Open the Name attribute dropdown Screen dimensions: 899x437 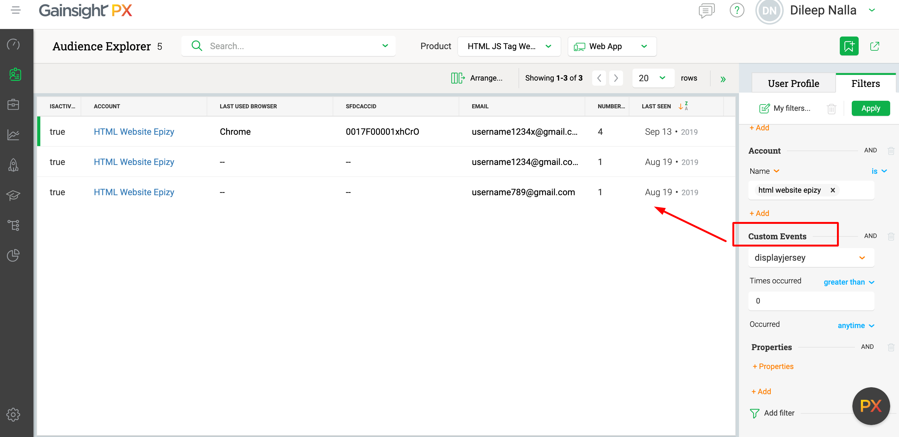pos(764,171)
